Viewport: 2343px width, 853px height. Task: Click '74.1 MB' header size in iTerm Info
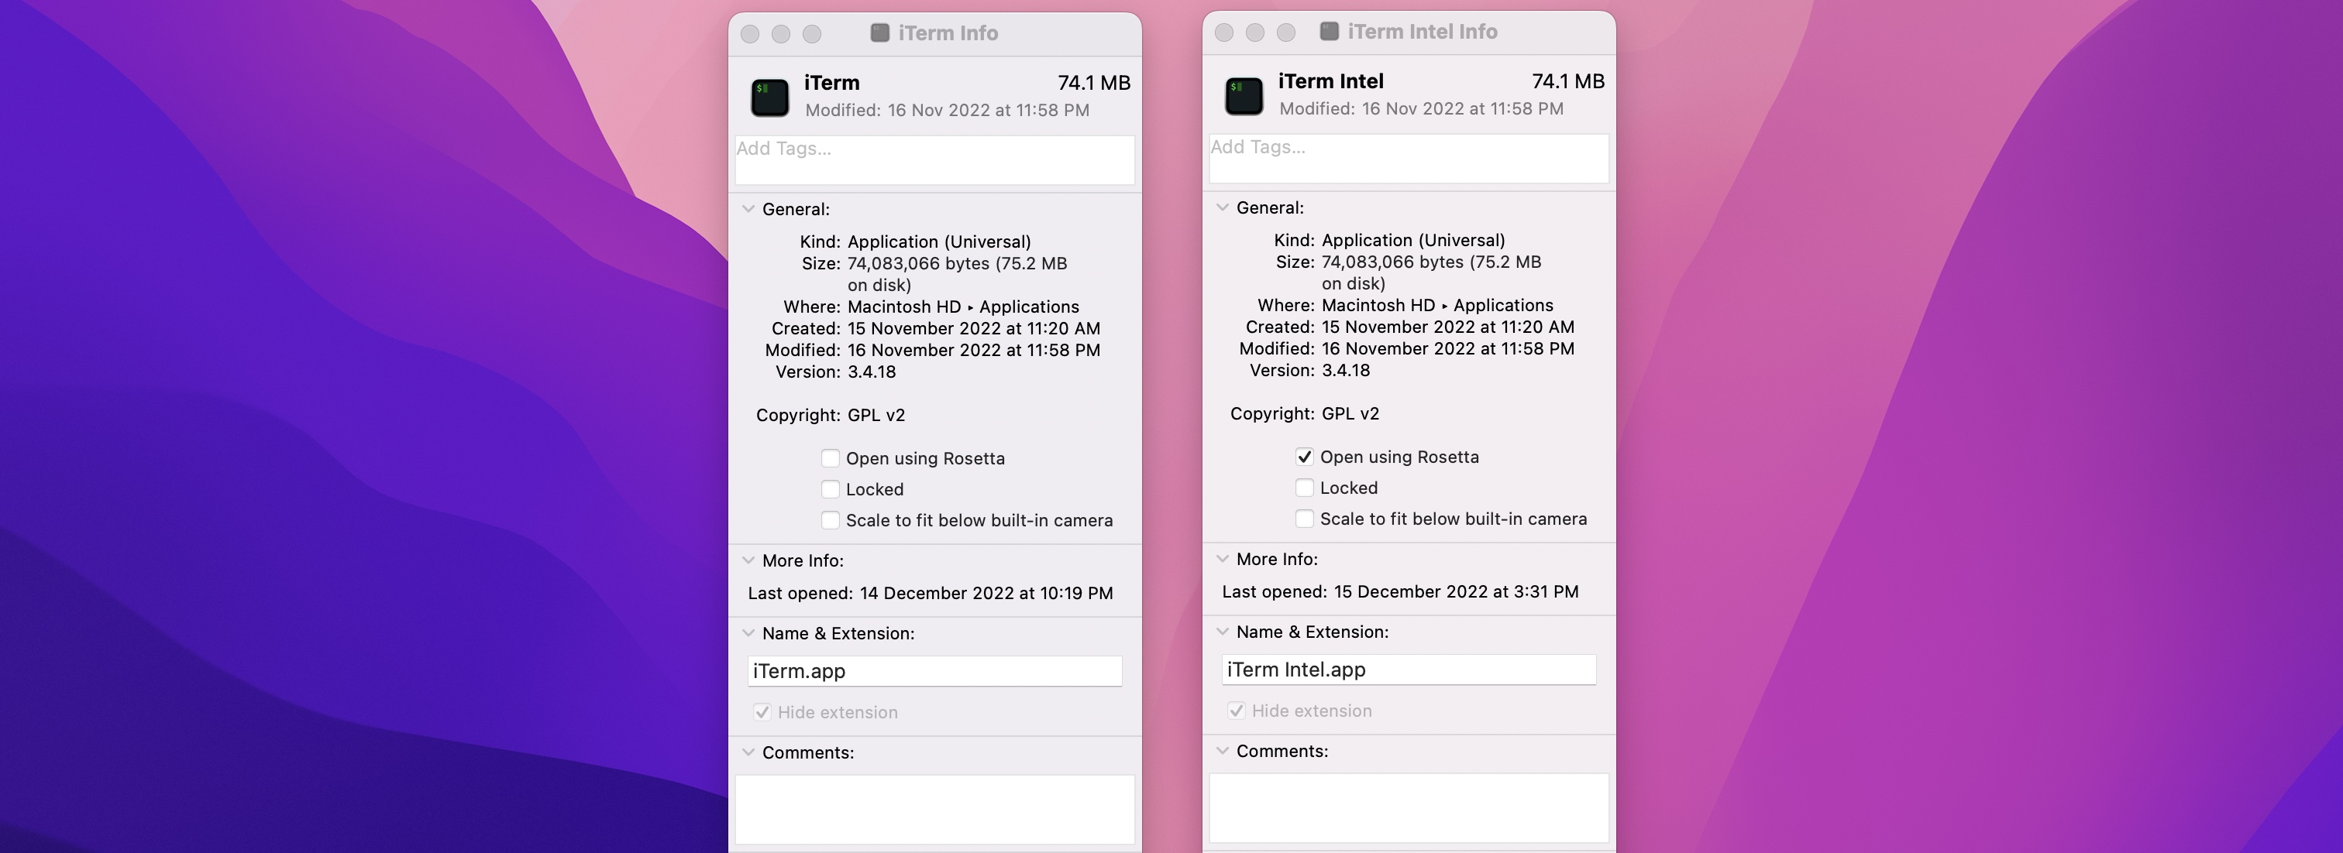click(x=1094, y=83)
